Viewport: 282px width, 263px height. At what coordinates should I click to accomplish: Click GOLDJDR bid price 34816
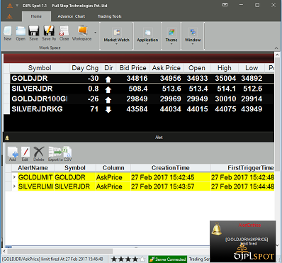click(x=137, y=79)
